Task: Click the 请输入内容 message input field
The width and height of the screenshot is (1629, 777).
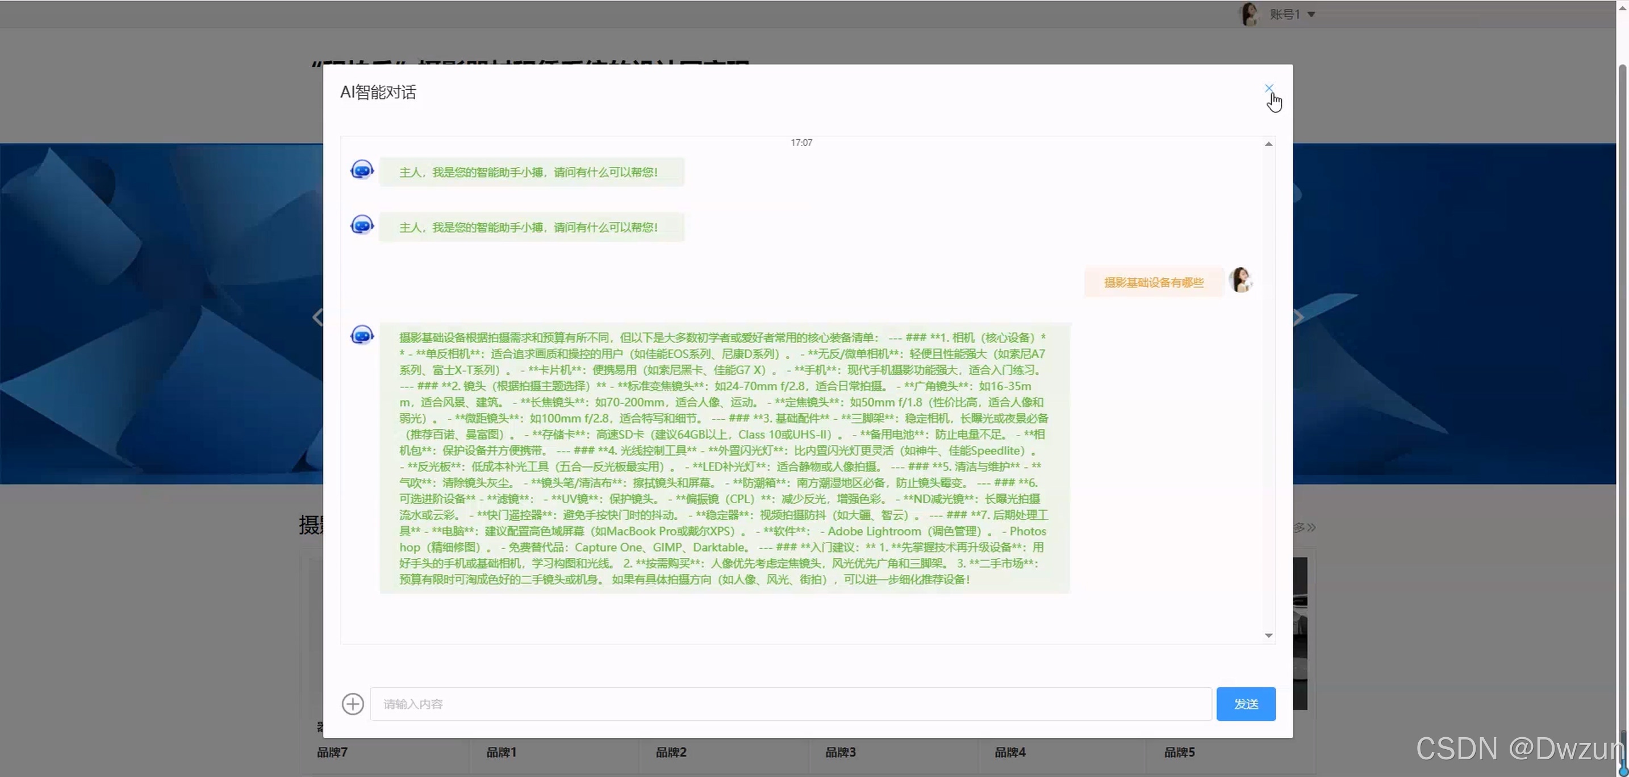Action: point(790,704)
